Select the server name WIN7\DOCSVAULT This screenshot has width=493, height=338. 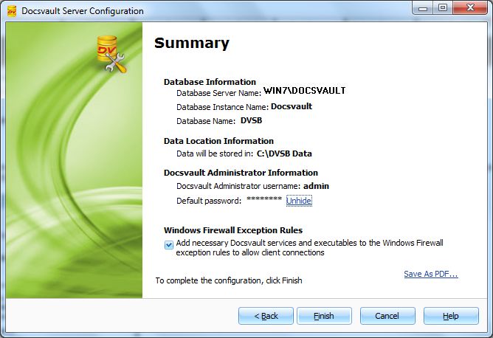[304, 91]
